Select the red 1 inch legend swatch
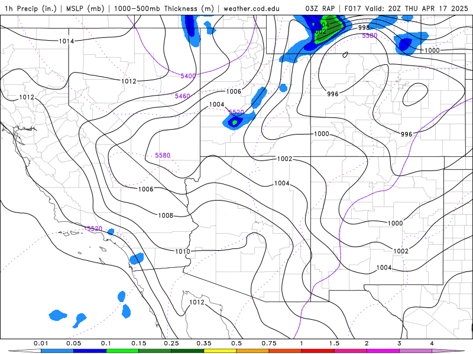Viewport: 473px width, 354px height. coord(318,351)
